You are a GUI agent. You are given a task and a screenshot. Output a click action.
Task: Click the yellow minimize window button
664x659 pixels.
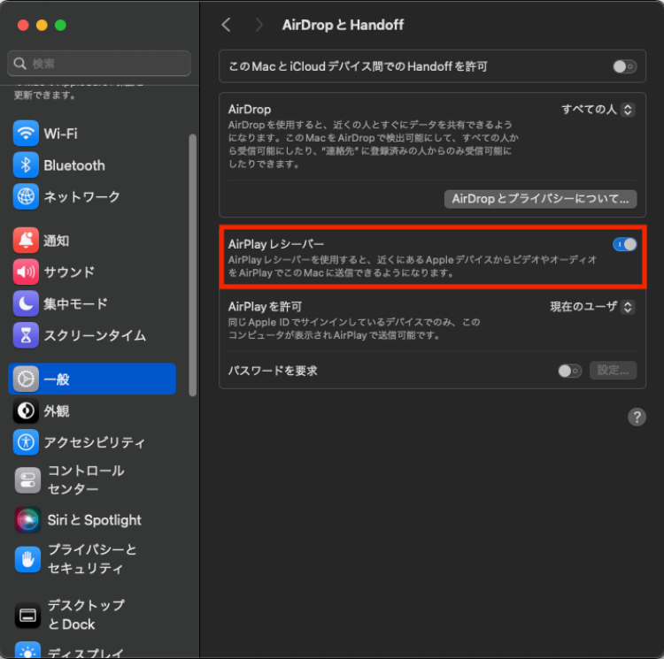42,26
